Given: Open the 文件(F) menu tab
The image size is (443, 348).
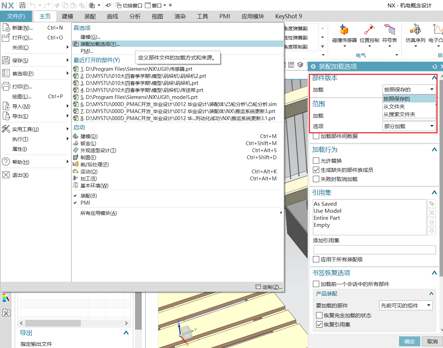Looking at the screenshot, I should [x=16, y=16].
